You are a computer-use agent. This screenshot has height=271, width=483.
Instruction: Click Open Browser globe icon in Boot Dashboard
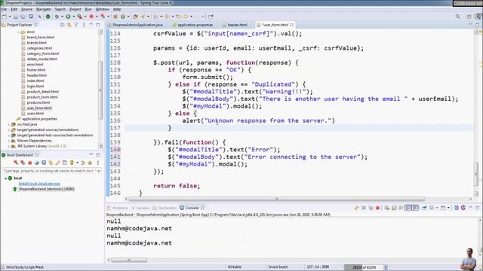click(x=37, y=163)
